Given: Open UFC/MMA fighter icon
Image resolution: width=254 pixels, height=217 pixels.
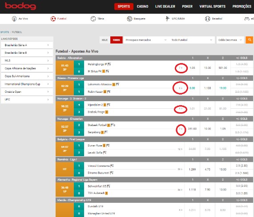Looking at the screenshot, I should tap(167, 19).
